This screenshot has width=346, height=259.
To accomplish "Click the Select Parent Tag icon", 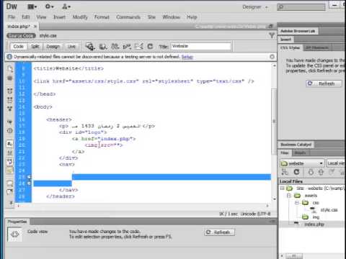I will point(9,122).
